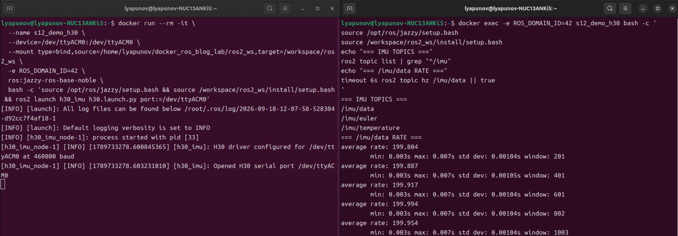The width and height of the screenshot is (678, 236).
Task: Click the search icon in the left terminal
Action: (270, 8)
